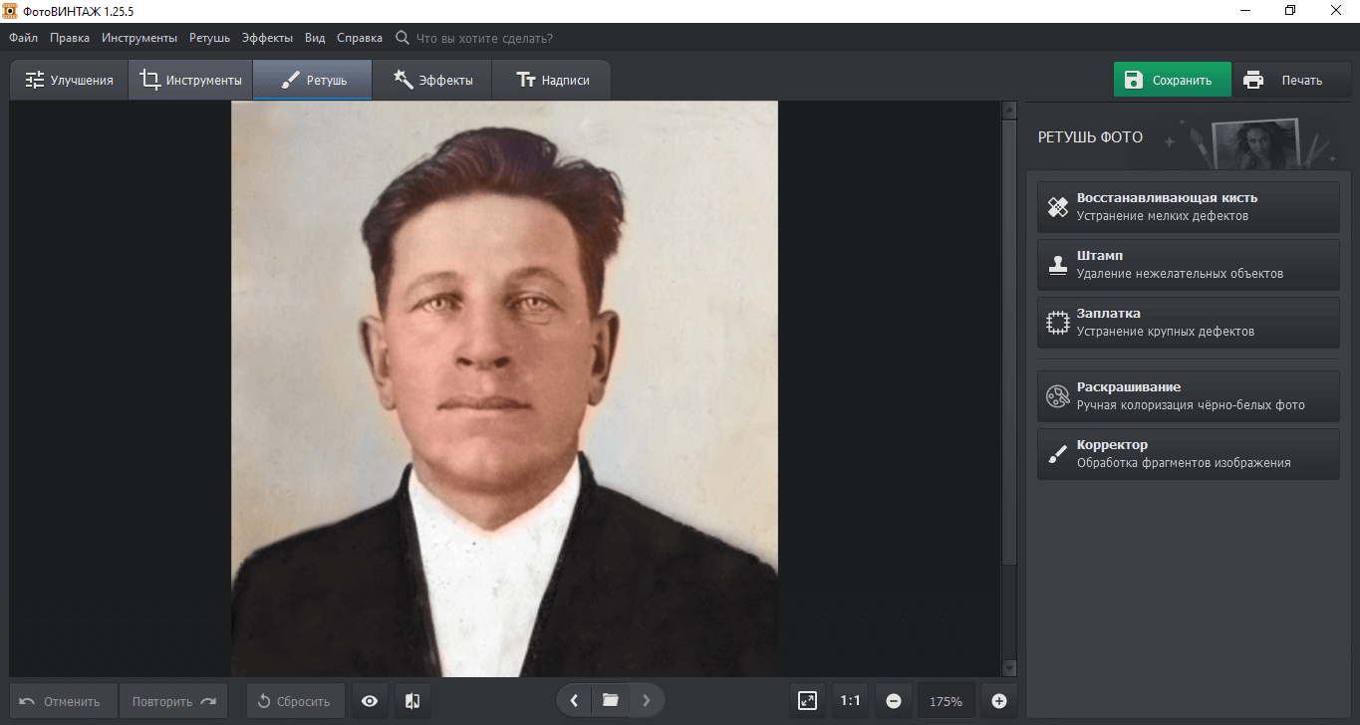Select the Stamp (Штамп) tool
The height and width of the screenshot is (725, 1360).
coord(1188,265)
